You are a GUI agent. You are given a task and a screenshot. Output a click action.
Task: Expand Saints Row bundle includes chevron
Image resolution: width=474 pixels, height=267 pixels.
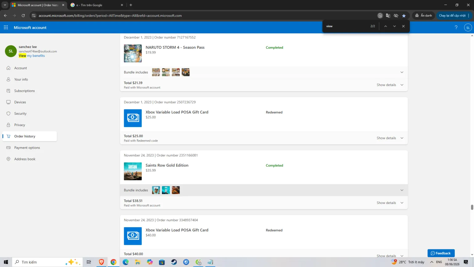tap(402, 190)
